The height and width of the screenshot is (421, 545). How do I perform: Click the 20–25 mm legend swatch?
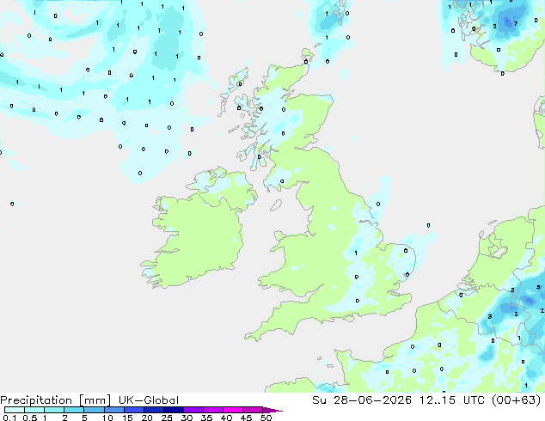(154, 410)
